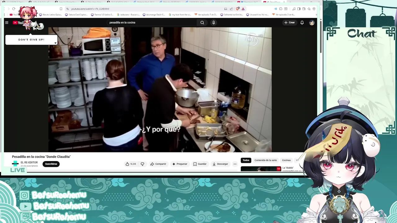Screen dimensions: 397x223
Task: Open the Ver episodio 7 de D... bookmark
Action: click(206, 15)
